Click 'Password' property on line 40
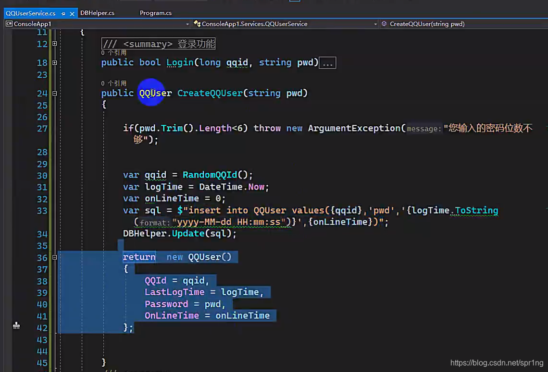This screenshot has width=548, height=372. click(x=166, y=304)
